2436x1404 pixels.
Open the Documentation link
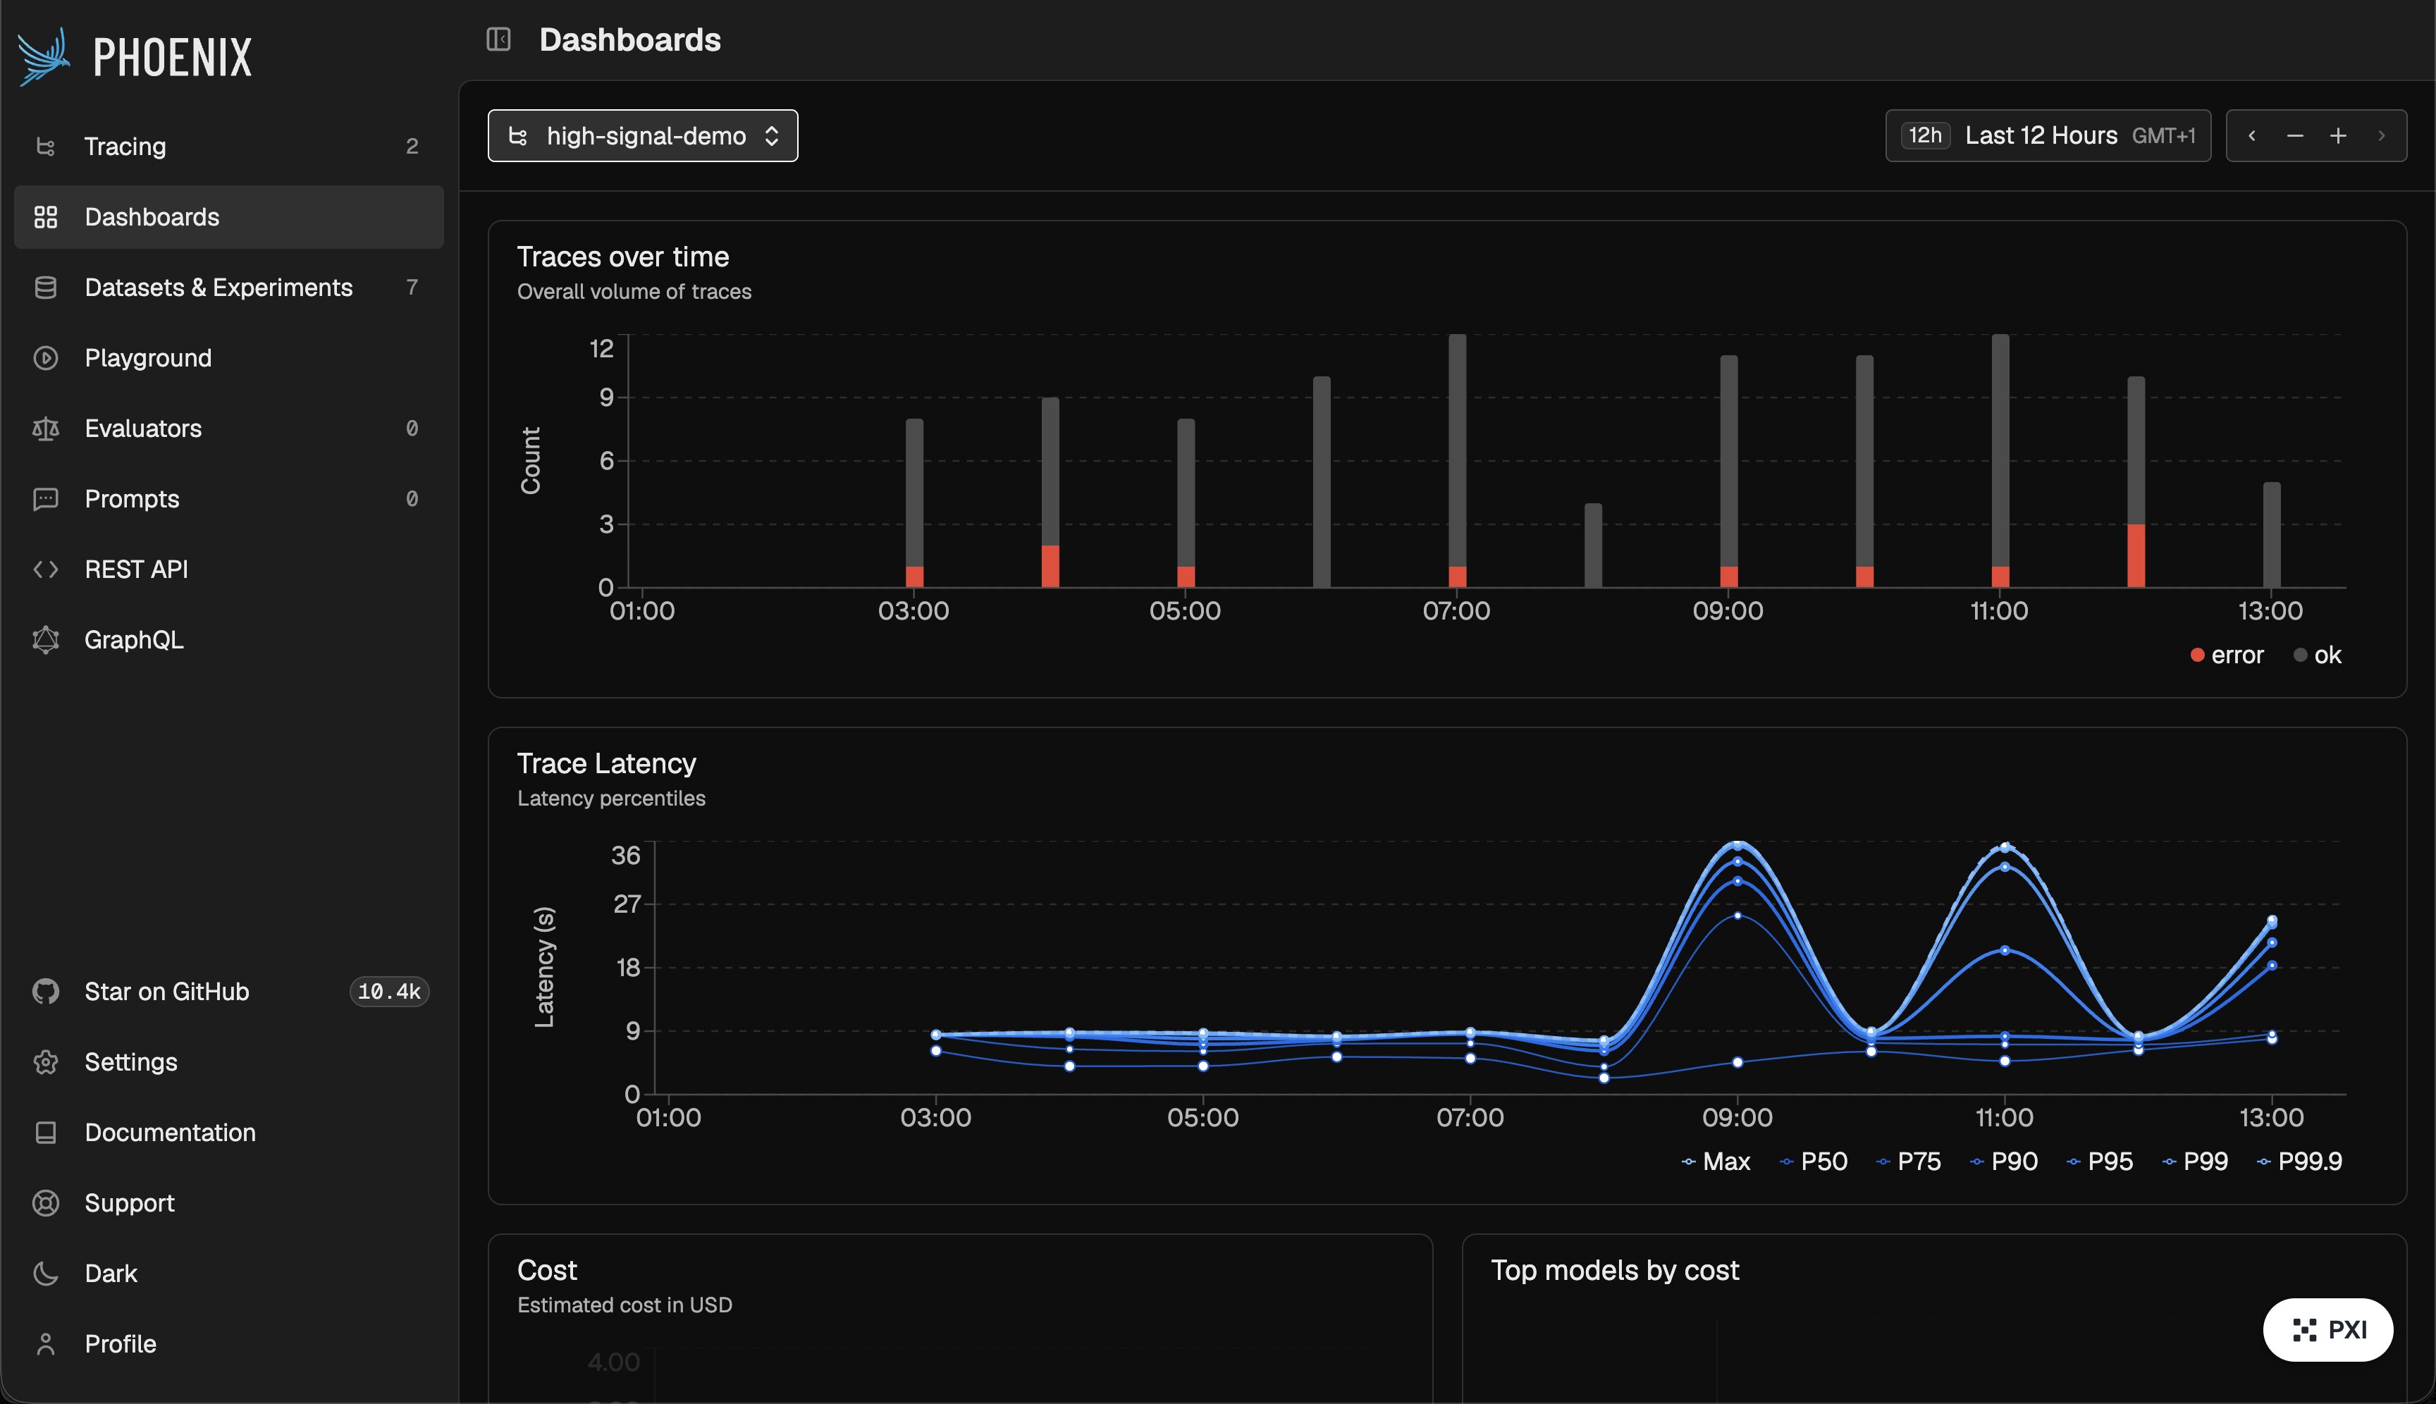[228, 1132]
